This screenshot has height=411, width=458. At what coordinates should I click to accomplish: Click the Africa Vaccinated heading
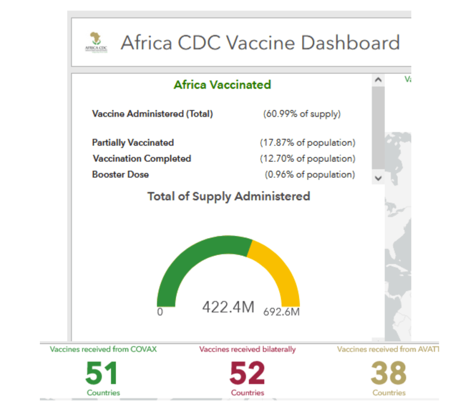click(x=222, y=84)
